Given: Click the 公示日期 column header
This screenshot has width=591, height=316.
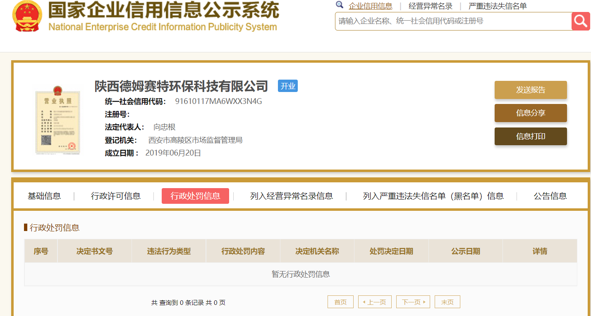Looking at the screenshot, I should 466,251.
